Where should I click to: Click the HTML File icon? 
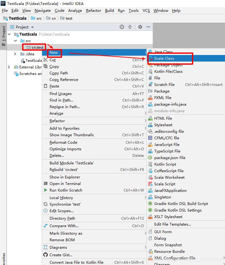coord(150,118)
